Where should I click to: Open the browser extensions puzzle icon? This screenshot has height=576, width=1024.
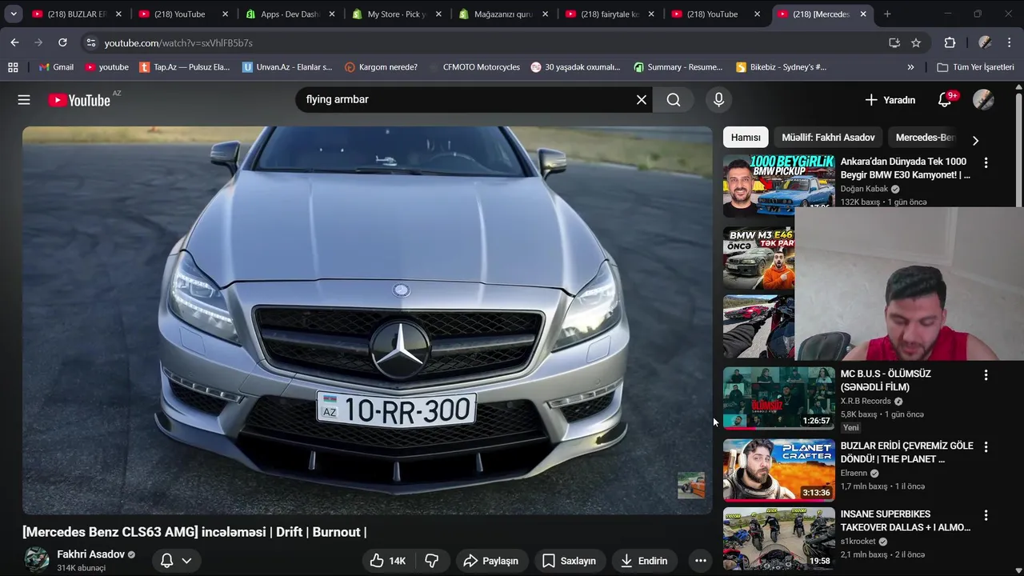tap(950, 42)
